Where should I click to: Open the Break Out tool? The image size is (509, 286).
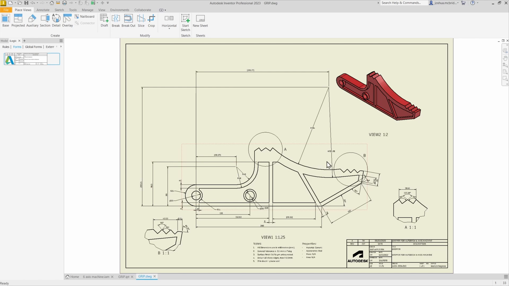[128, 20]
